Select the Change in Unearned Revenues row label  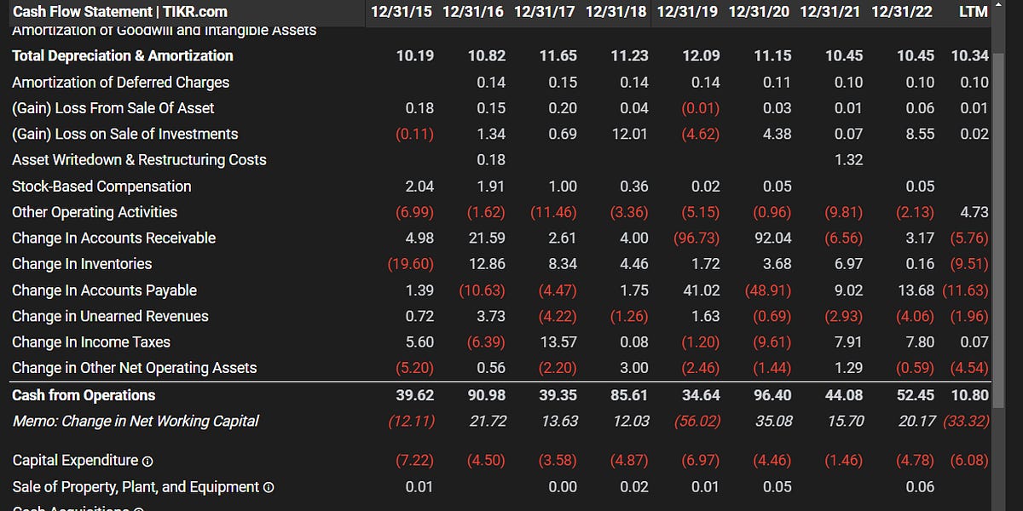tap(110, 316)
